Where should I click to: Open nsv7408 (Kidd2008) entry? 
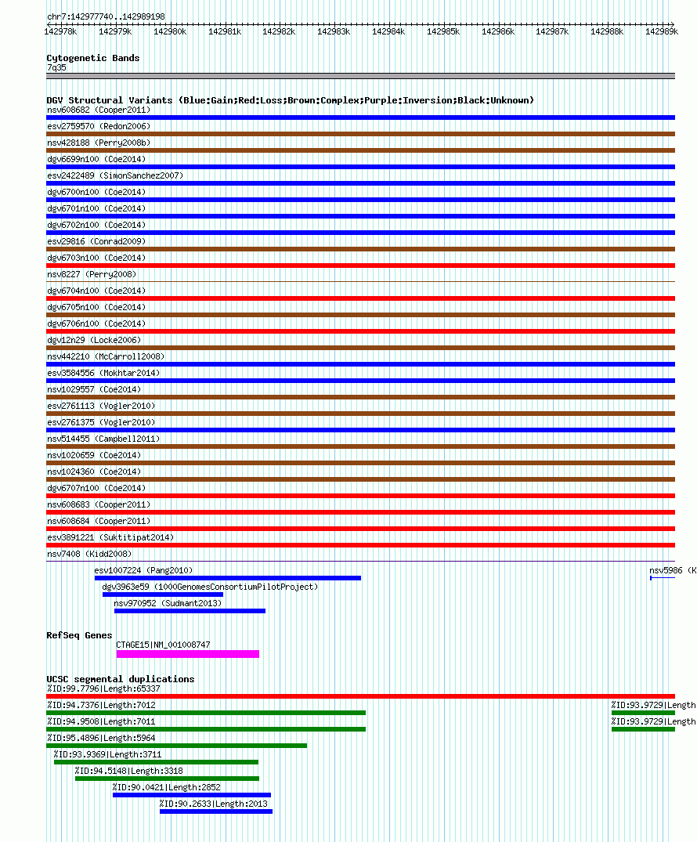point(90,554)
